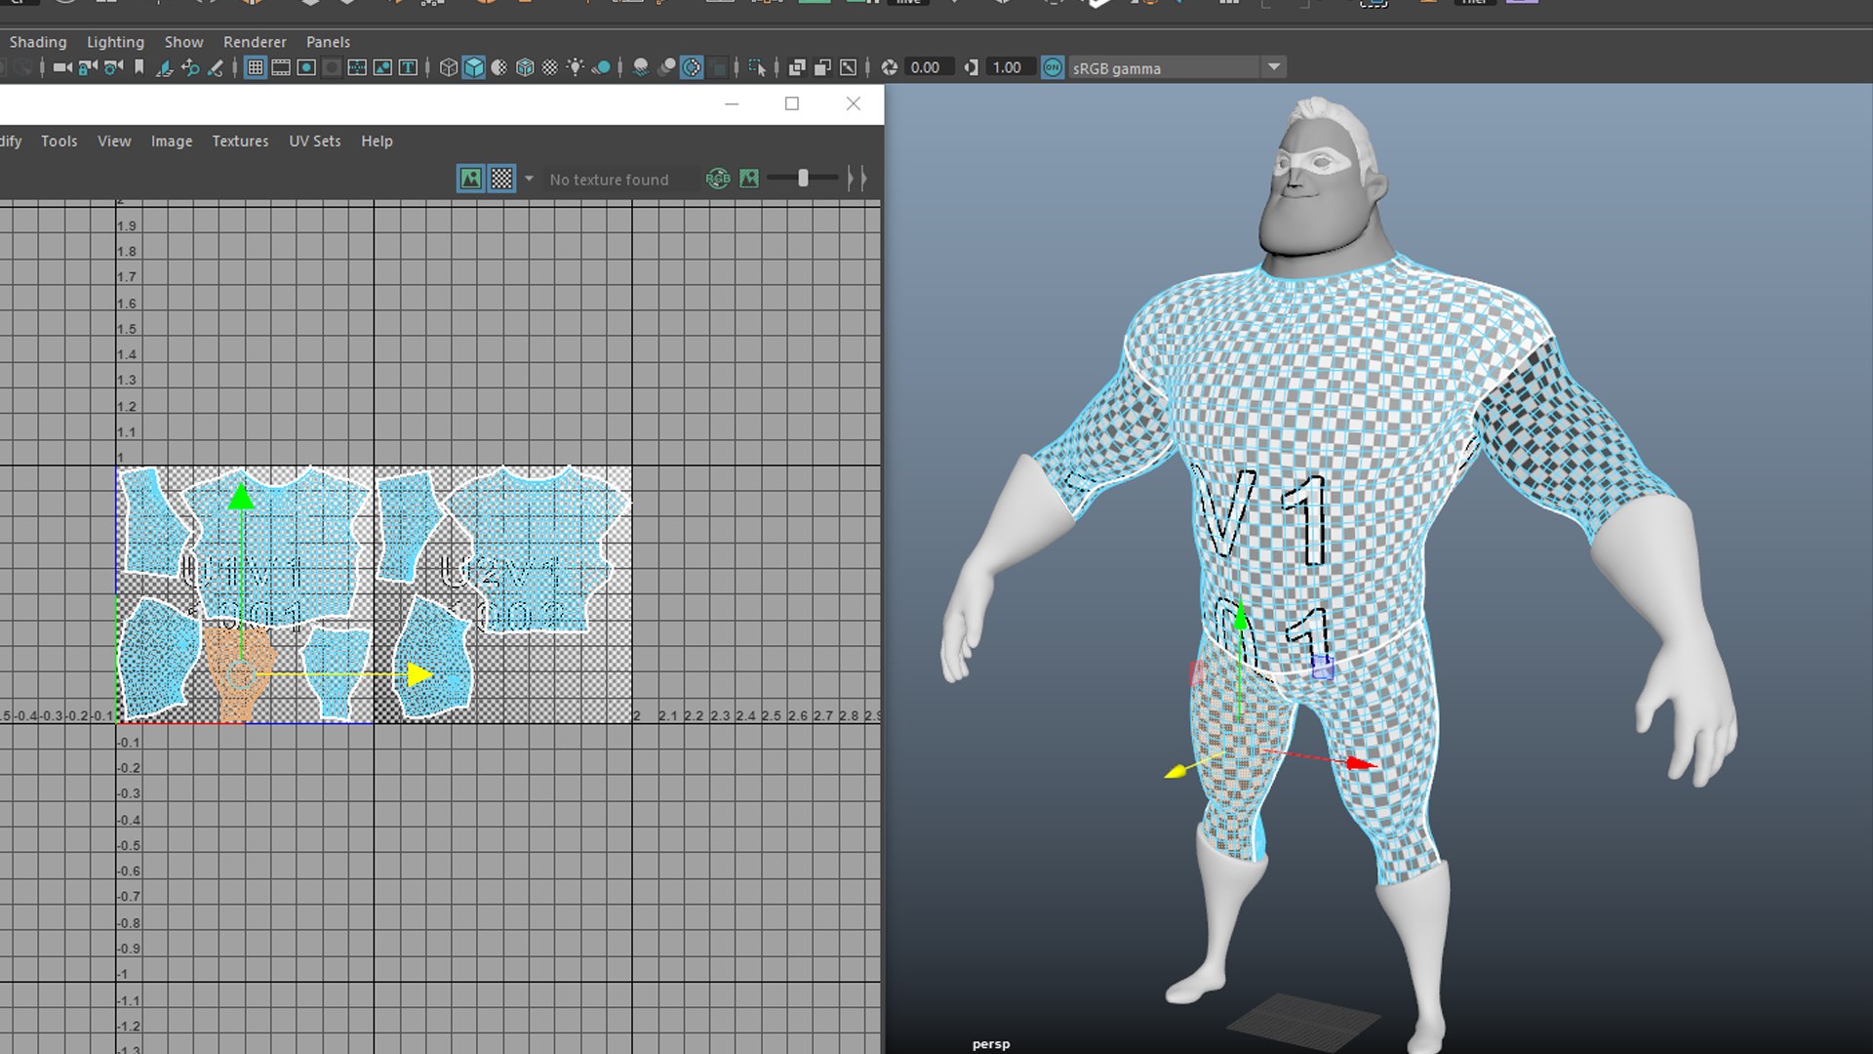
Task: Expand texture list dropdown arrow
Action: [x=529, y=179]
